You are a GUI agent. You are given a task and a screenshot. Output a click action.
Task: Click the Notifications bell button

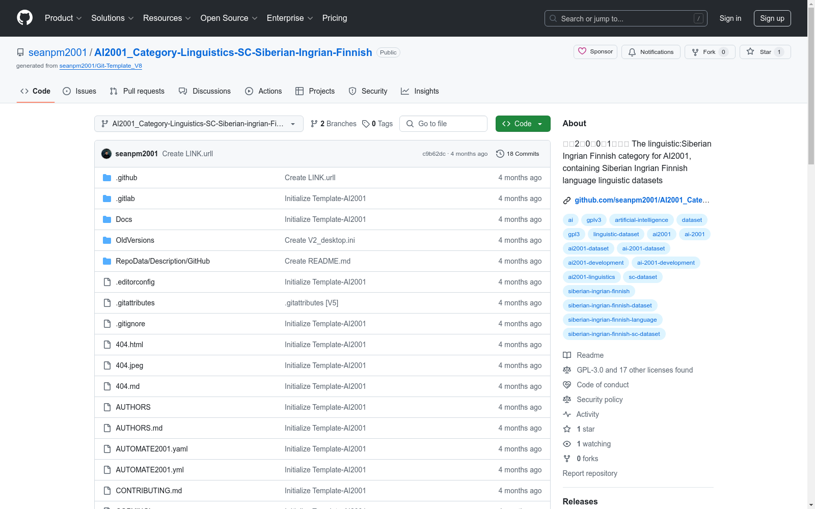651,52
